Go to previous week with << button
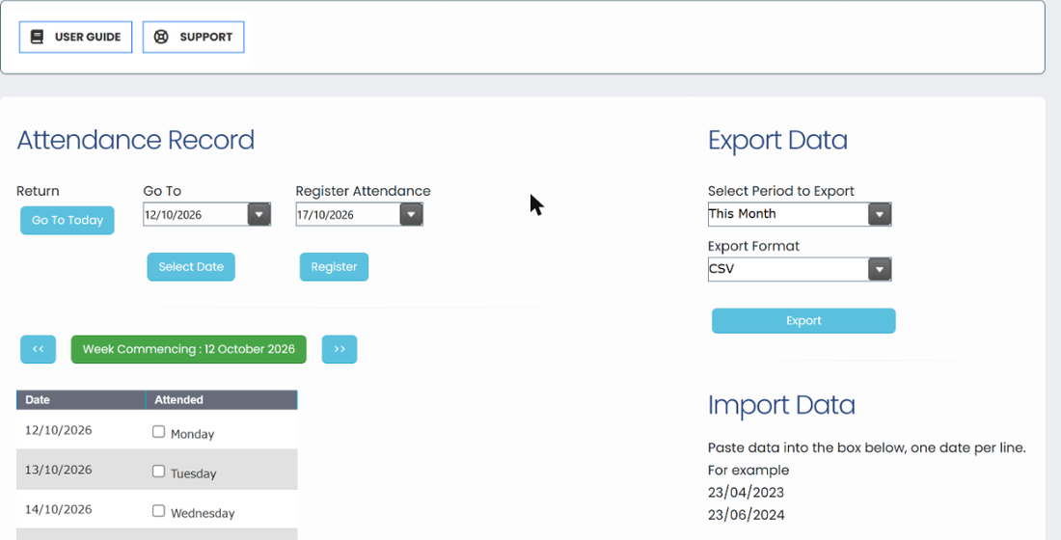Screen dimensions: 1061x540 coord(38,349)
